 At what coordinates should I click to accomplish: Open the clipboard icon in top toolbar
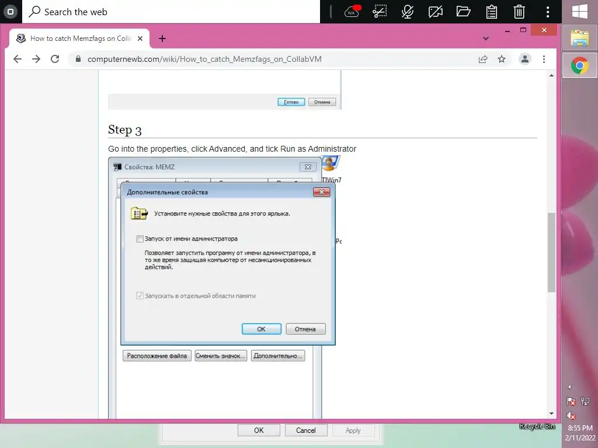click(491, 12)
